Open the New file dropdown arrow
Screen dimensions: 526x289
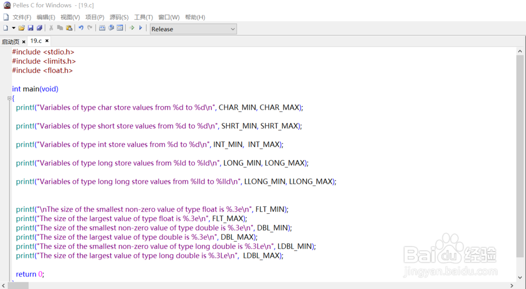coord(14,28)
